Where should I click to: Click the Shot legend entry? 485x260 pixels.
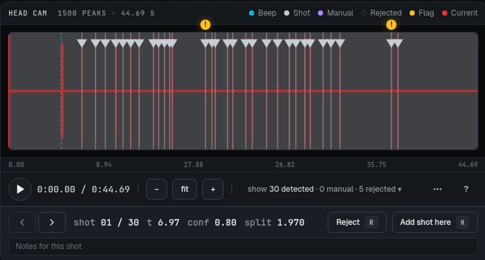tap(297, 13)
